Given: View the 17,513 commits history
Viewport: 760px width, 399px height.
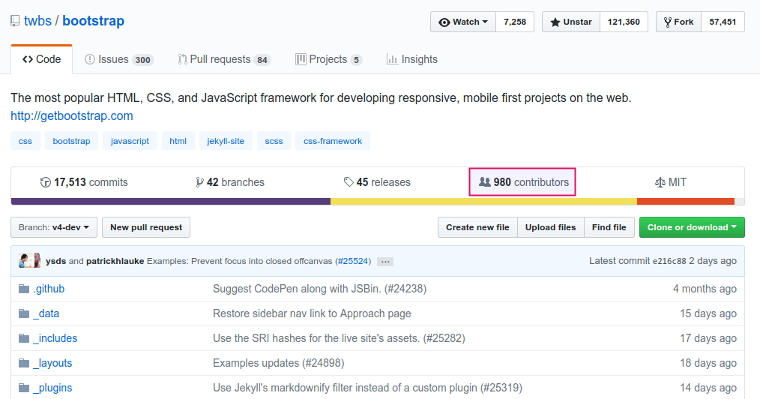Looking at the screenshot, I should 84,182.
